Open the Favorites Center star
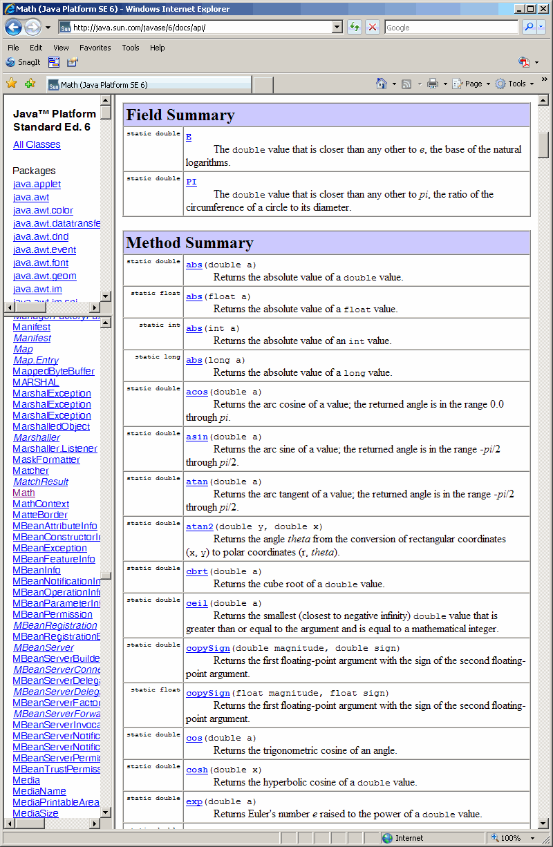The height and width of the screenshot is (847, 553). (11, 83)
